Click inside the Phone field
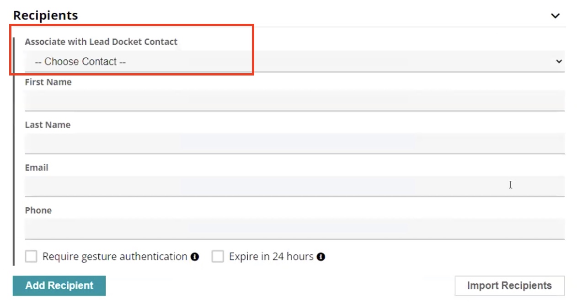Screen dimensions: 577x302 (294, 229)
